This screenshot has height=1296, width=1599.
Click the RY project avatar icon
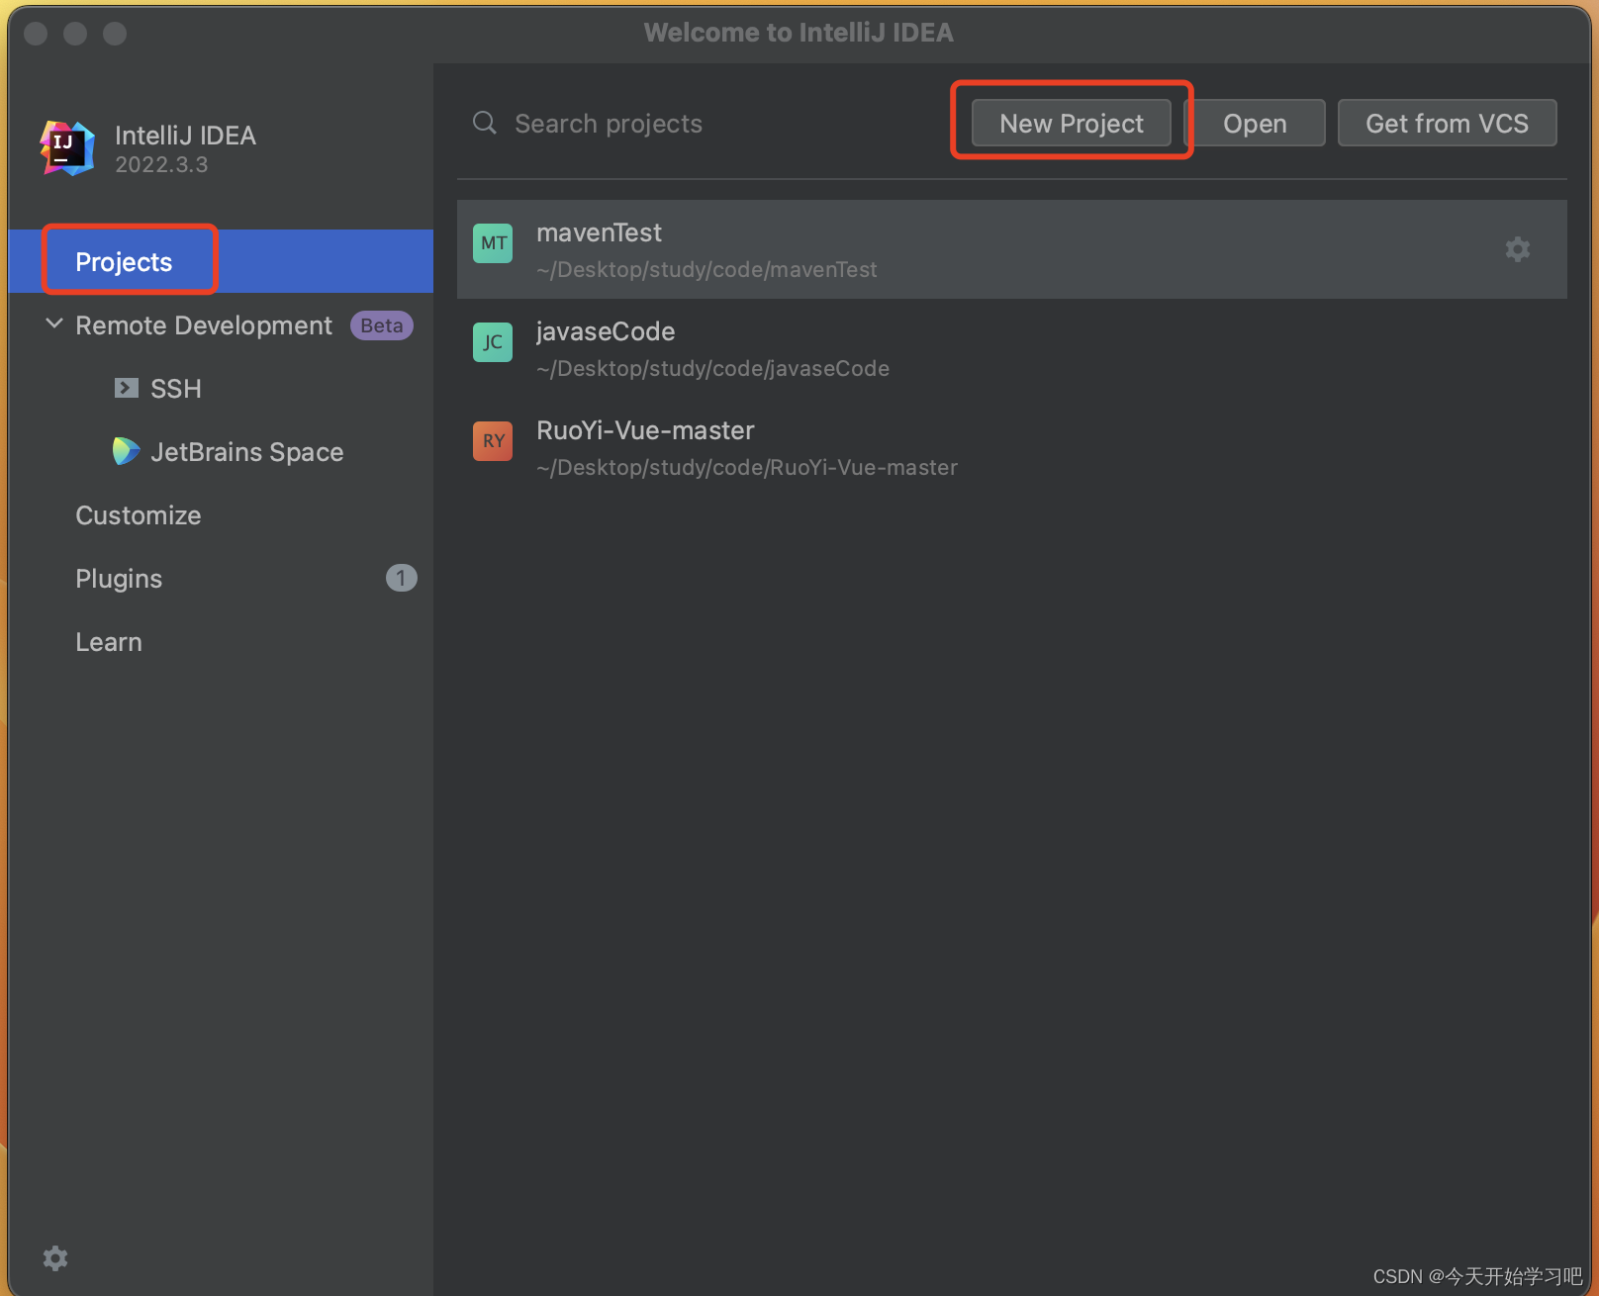pyautogui.click(x=493, y=441)
